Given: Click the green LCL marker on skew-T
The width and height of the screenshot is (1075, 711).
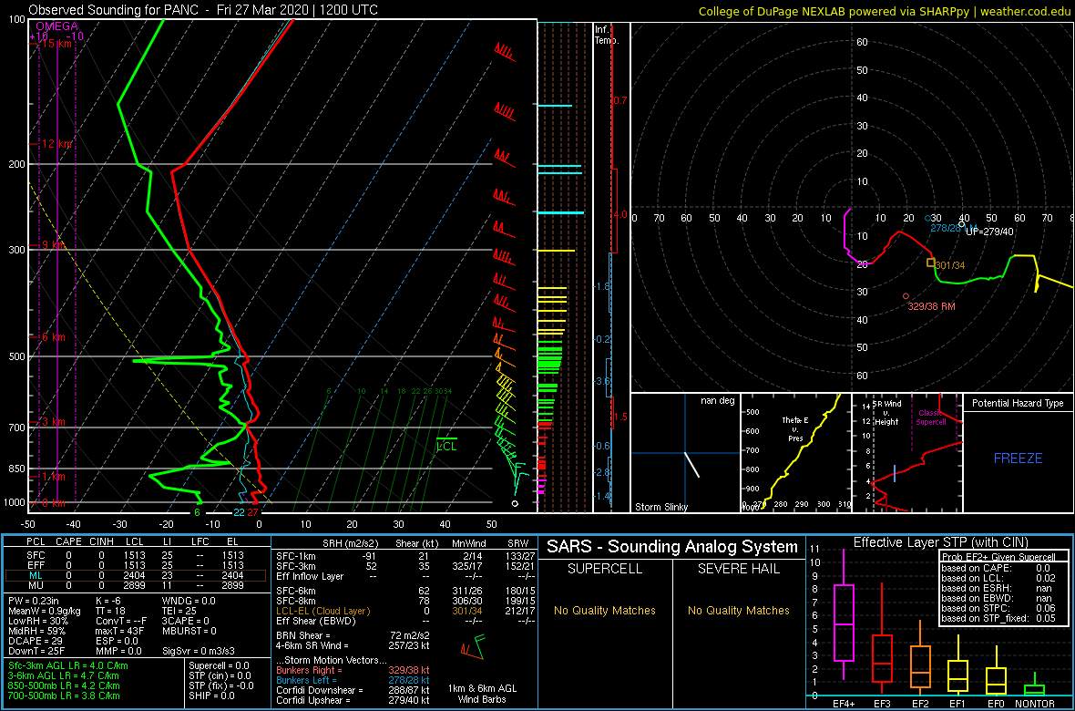Looking at the screenshot, I should [x=447, y=444].
